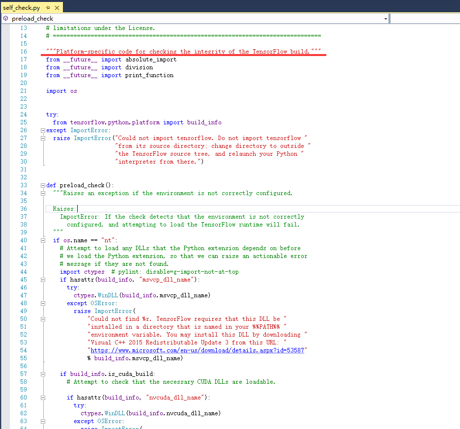The width and height of the screenshot is (460, 429).
Task: Click the empty right-side navigation combo box
Action: [425, 19]
